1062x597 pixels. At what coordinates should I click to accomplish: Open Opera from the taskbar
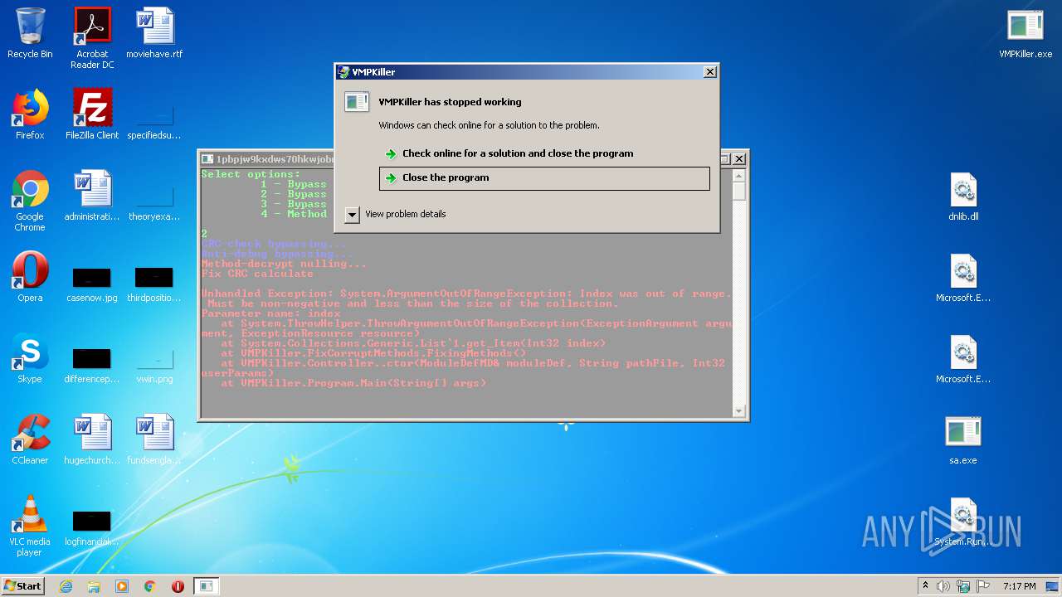[178, 586]
